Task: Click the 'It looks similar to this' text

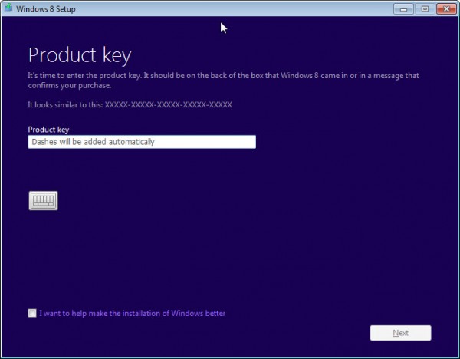Action: [65, 105]
